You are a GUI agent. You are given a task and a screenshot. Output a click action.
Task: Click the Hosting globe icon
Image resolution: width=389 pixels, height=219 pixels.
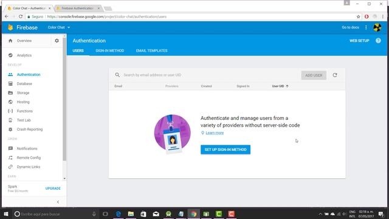[x=10, y=102]
